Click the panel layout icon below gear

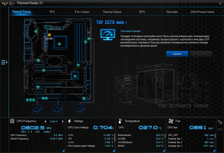point(220,129)
